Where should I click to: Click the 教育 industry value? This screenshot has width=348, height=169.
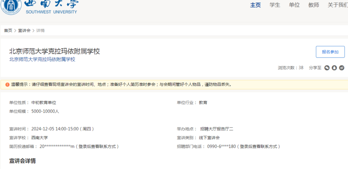203,103
